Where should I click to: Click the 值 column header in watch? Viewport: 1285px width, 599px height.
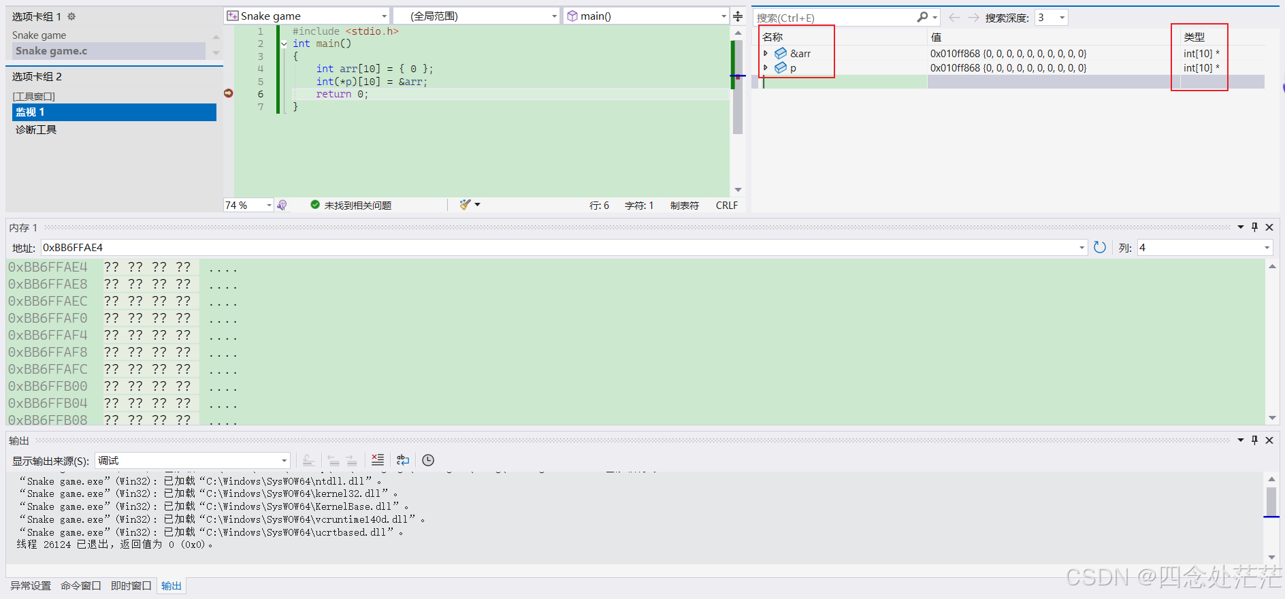tap(936, 37)
